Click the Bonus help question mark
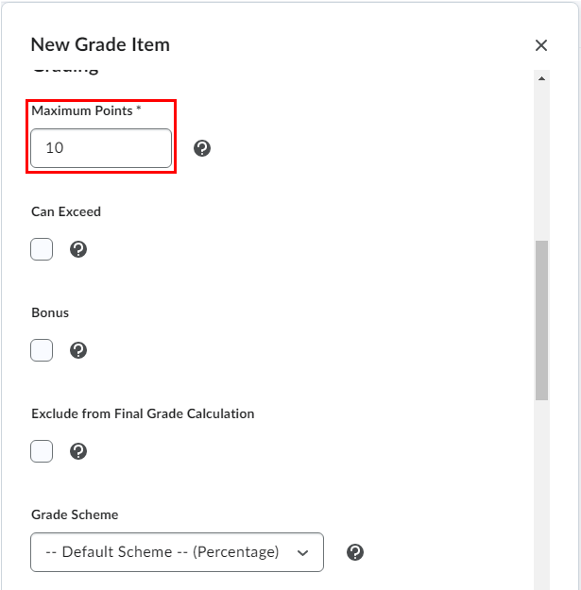The width and height of the screenshot is (581, 590). pyautogui.click(x=78, y=350)
